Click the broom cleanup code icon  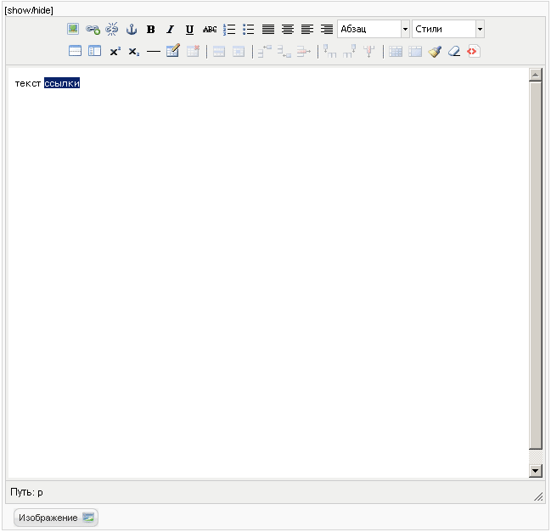435,51
